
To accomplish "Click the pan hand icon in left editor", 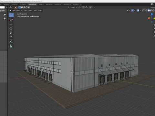I will [5, 18].
